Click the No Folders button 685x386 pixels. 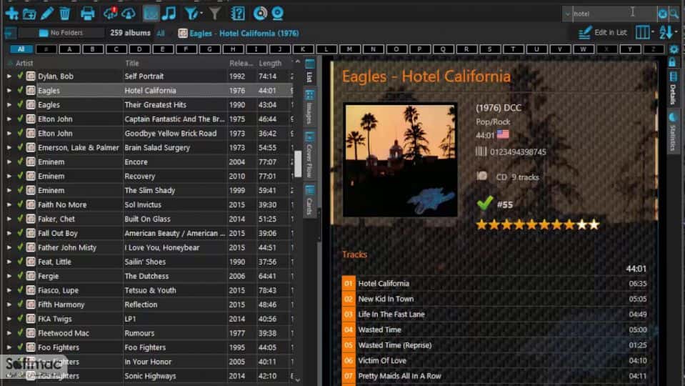point(61,33)
